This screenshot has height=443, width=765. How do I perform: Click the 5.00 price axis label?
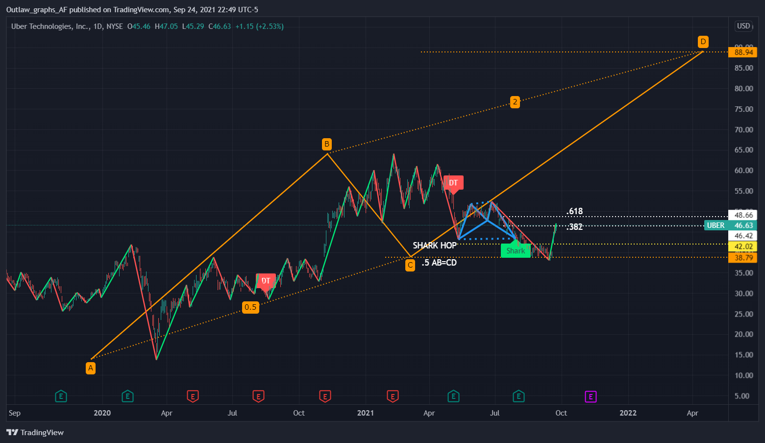coord(742,396)
